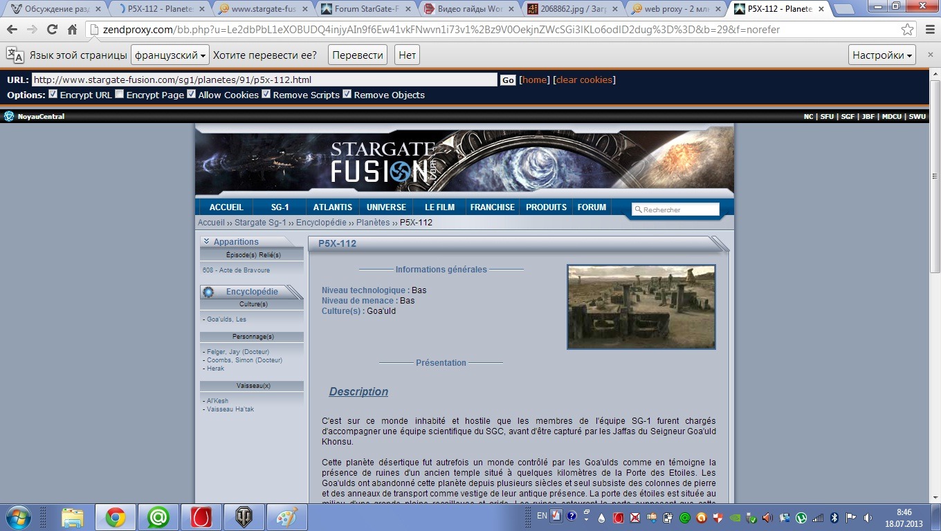Open Windows Explorer from the taskbar
Viewport: 941px width, 531px height.
(x=72, y=517)
